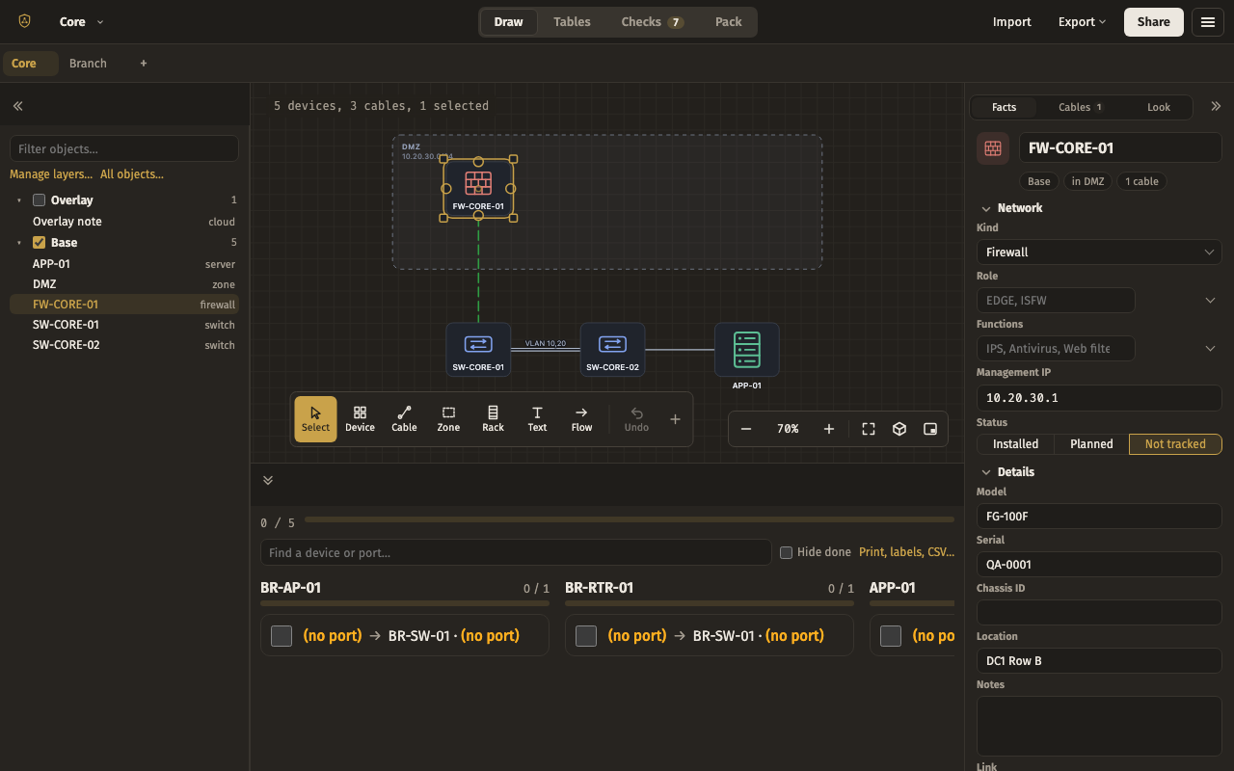Click the BR-AP-01 progress bar
Viewport: 1234px width, 771px height.
(405, 603)
